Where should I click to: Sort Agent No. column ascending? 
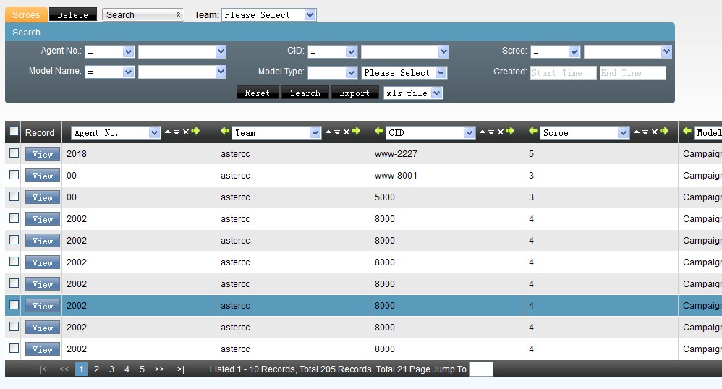(168, 132)
